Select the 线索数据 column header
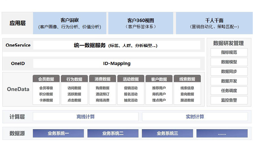253x145 pixels. [x=187, y=79]
